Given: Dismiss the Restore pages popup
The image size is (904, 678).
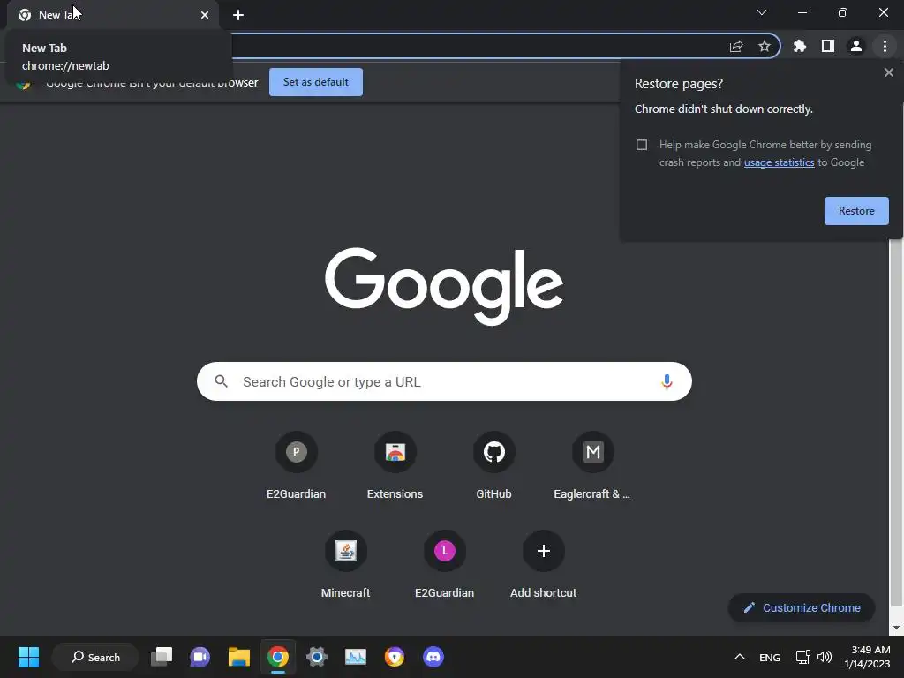Looking at the screenshot, I should (888, 72).
